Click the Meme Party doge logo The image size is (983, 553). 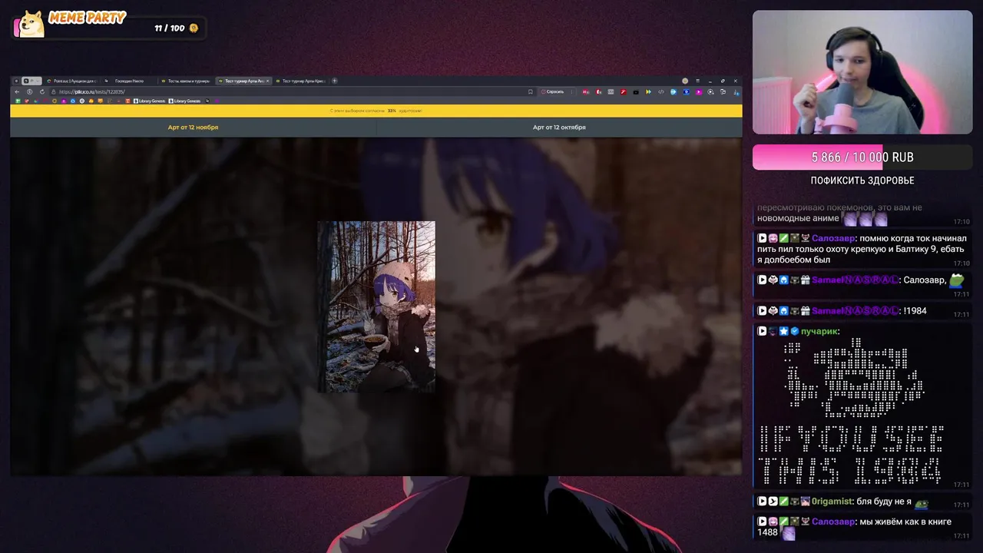click(31, 25)
